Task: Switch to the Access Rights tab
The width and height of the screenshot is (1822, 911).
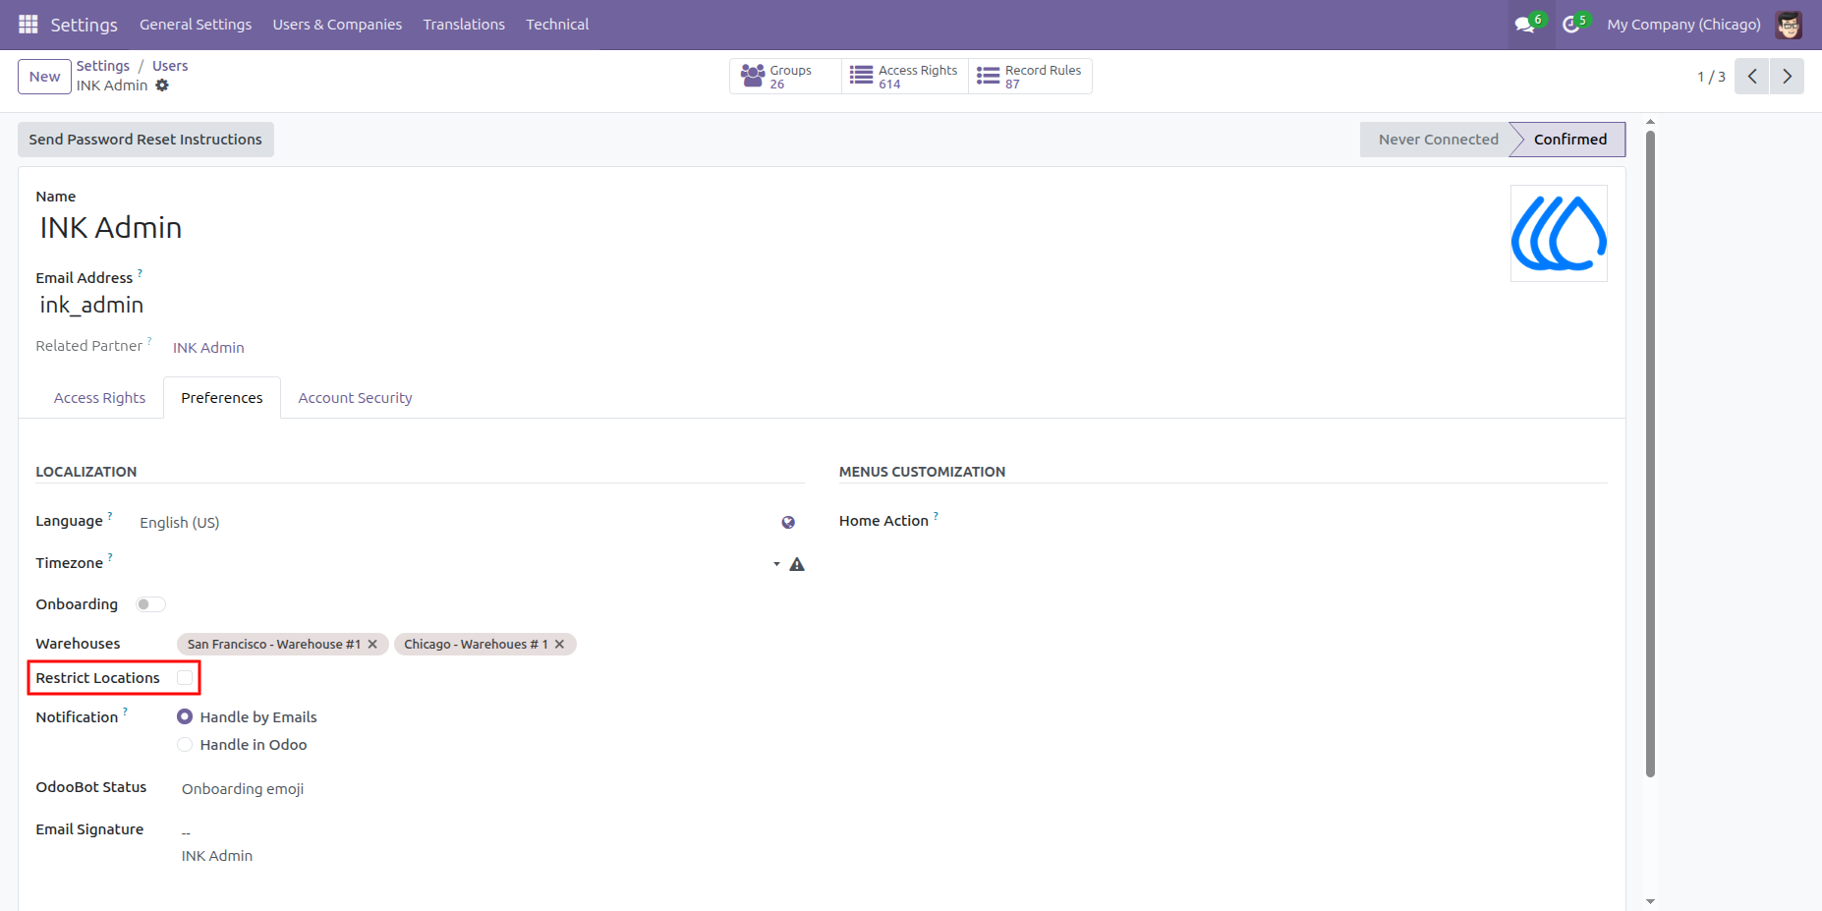Action: pos(99,398)
